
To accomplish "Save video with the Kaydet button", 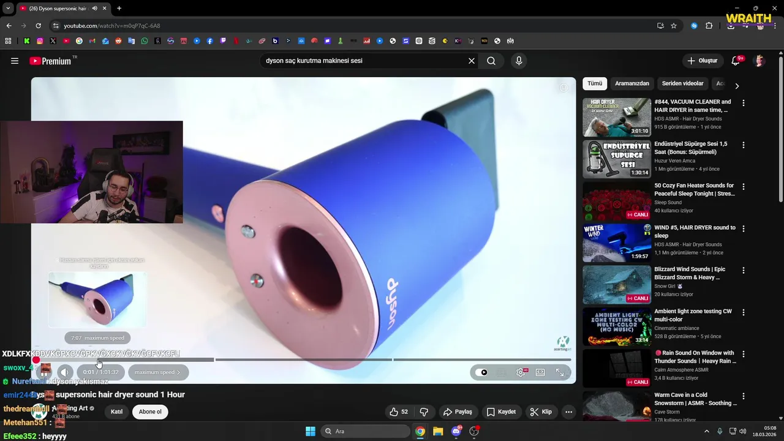I will pyautogui.click(x=501, y=412).
